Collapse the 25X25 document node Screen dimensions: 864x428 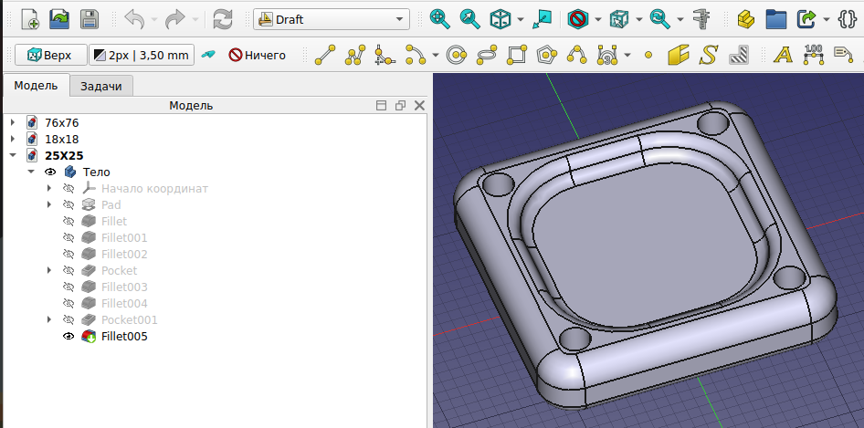13,155
